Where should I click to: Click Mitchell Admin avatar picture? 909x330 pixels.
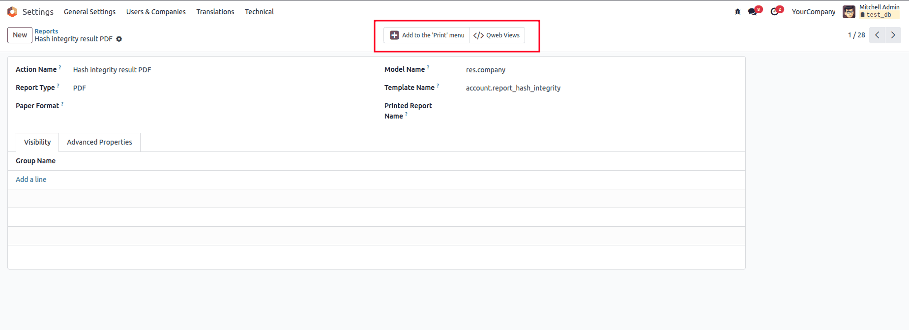[x=849, y=12]
